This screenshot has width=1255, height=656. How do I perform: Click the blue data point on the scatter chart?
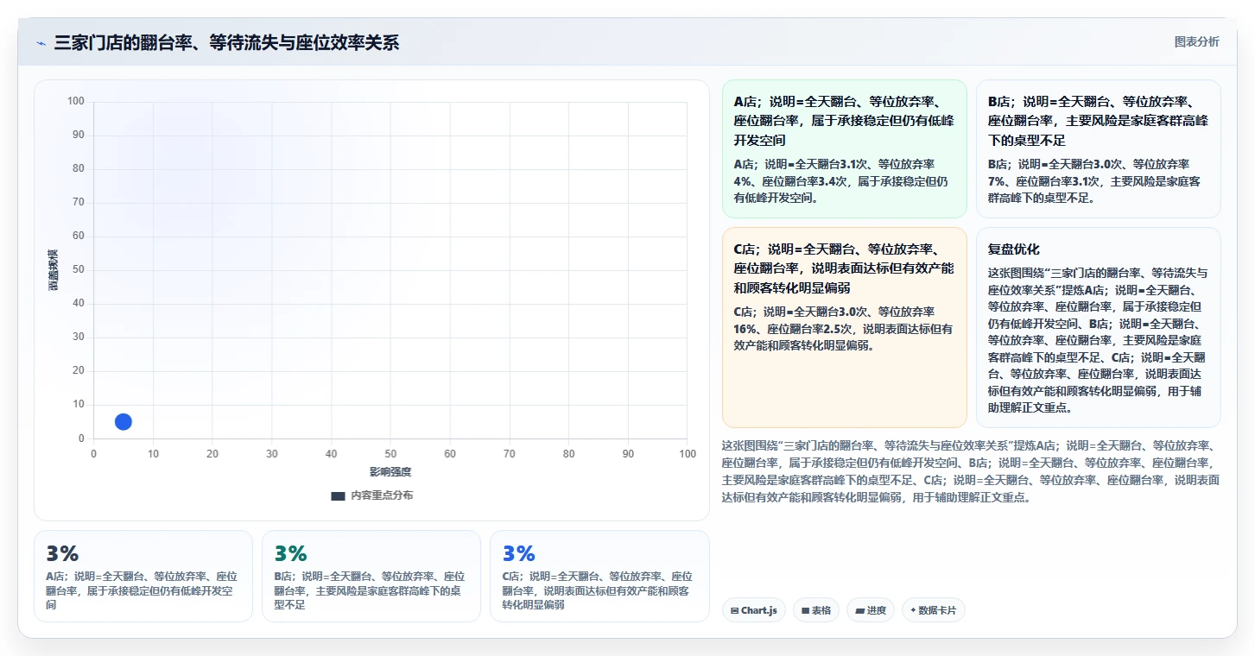[124, 422]
